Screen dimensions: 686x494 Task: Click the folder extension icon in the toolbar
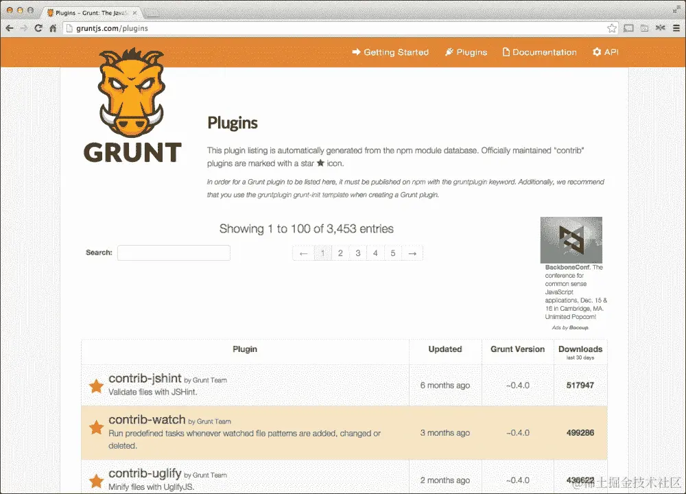(x=644, y=28)
